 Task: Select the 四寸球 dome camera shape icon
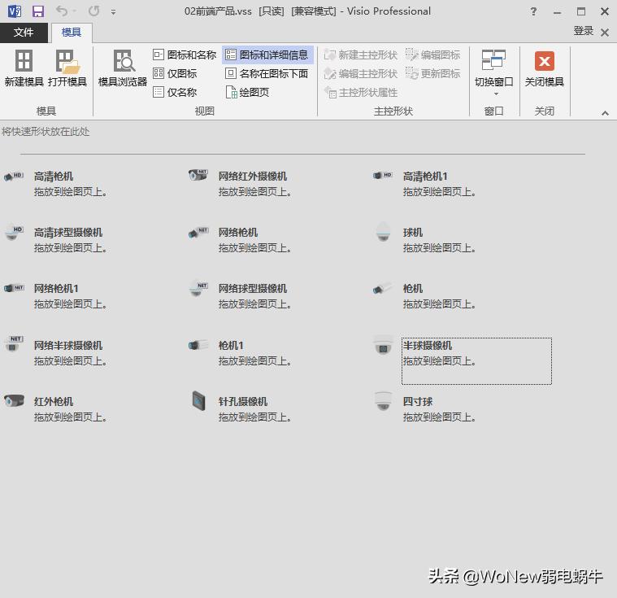383,401
